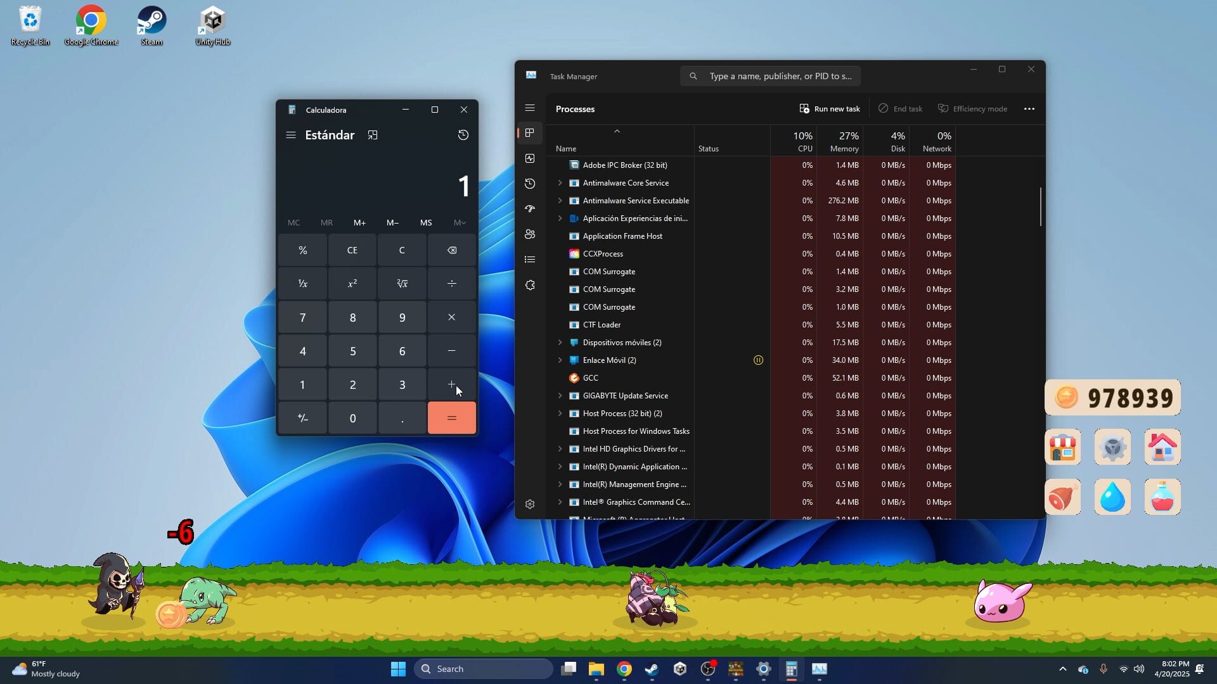
Task: Open the pet game shop icon
Action: click(1062, 446)
